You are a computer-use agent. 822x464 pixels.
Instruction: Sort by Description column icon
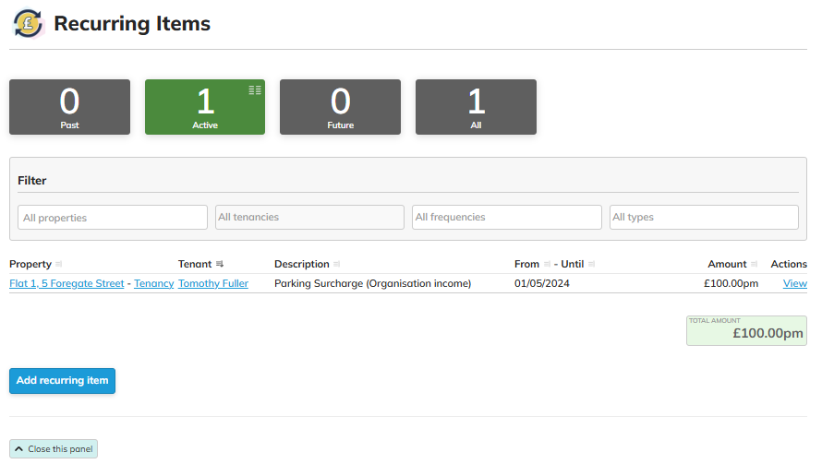tap(337, 265)
